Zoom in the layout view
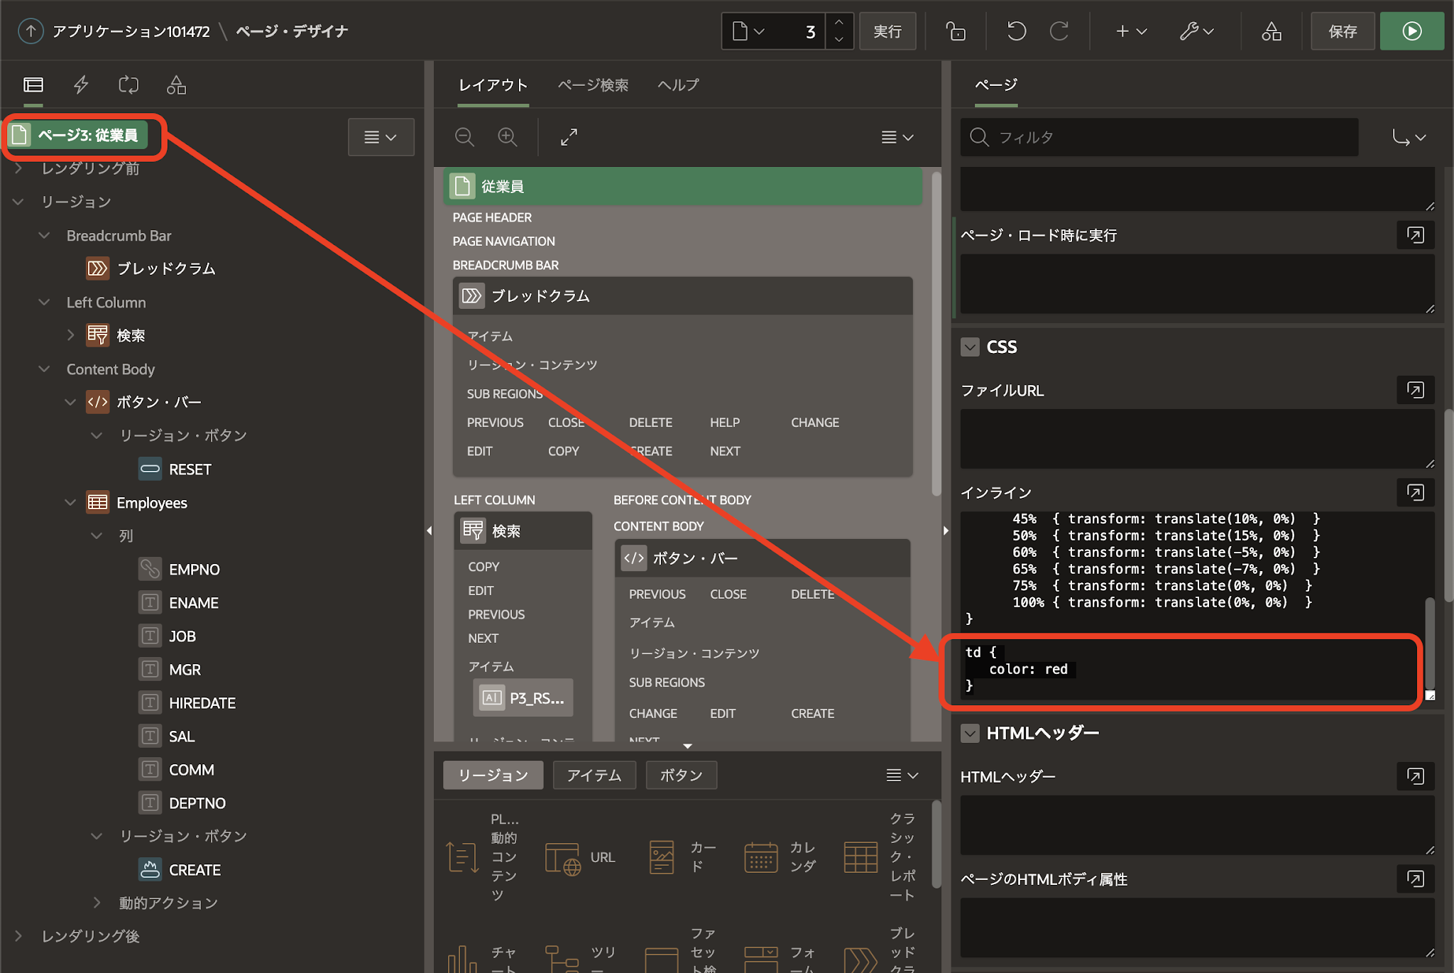Viewport: 1454px width, 973px height. coord(508,137)
